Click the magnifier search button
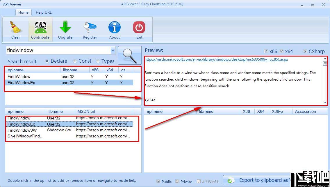This screenshot has width=330, height=187. (x=130, y=55)
